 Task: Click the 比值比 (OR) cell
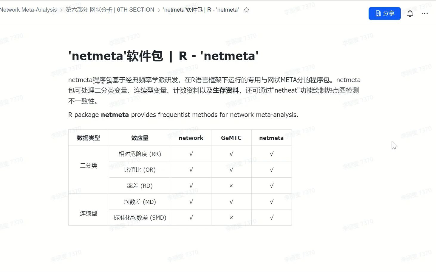tap(140, 170)
